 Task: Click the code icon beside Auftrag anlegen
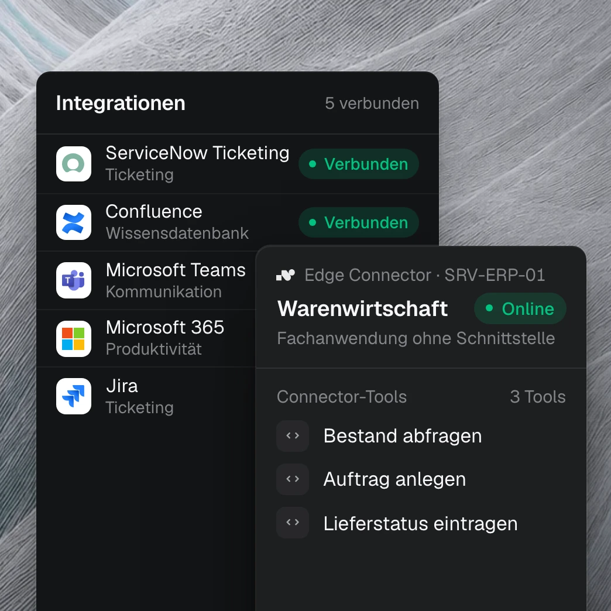pyautogui.click(x=293, y=479)
